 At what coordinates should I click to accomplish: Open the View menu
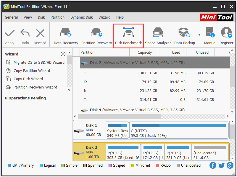click(28, 17)
